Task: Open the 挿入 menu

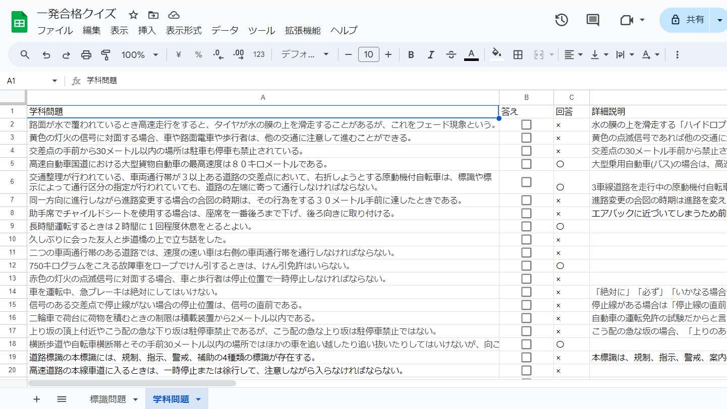Action: point(147,30)
